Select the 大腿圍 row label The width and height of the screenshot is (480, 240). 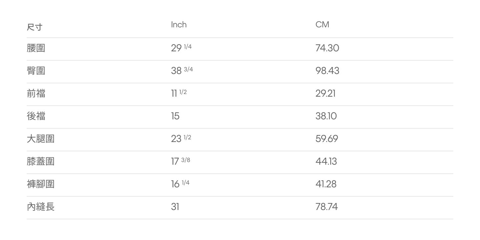(x=41, y=139)
